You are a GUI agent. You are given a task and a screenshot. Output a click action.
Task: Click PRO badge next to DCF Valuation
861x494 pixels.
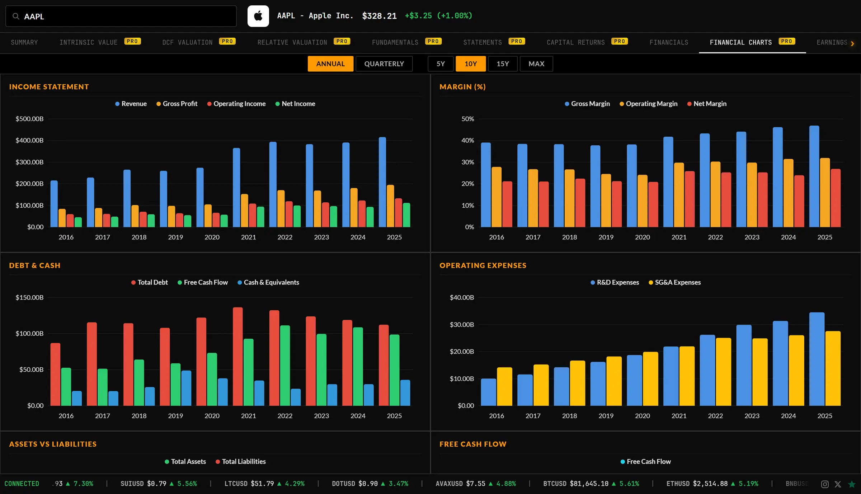coord(227,41)
